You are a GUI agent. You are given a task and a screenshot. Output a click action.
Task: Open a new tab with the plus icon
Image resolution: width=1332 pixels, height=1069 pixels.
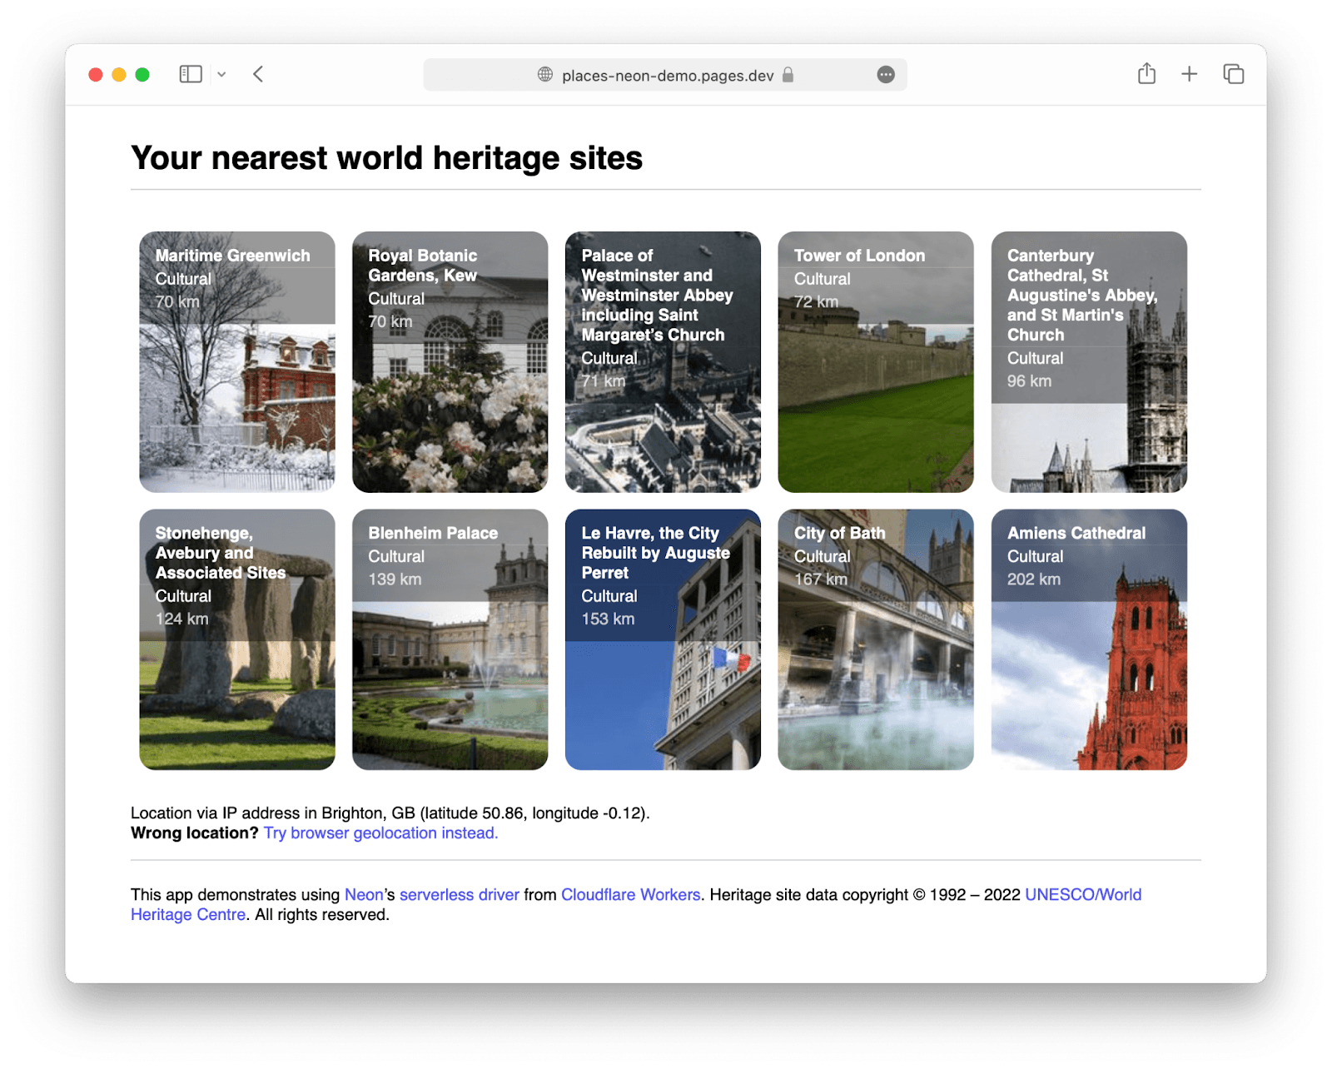(1189, 74)
